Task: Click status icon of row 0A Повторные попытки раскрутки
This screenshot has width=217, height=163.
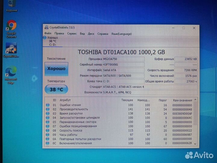Action: tap(48, 139)
